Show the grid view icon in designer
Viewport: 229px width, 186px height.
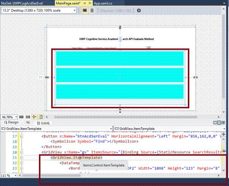click(x=21, y=117)
